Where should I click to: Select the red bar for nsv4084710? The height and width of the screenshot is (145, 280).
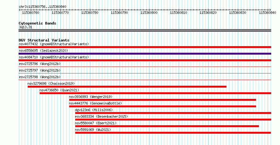[145, 60]
